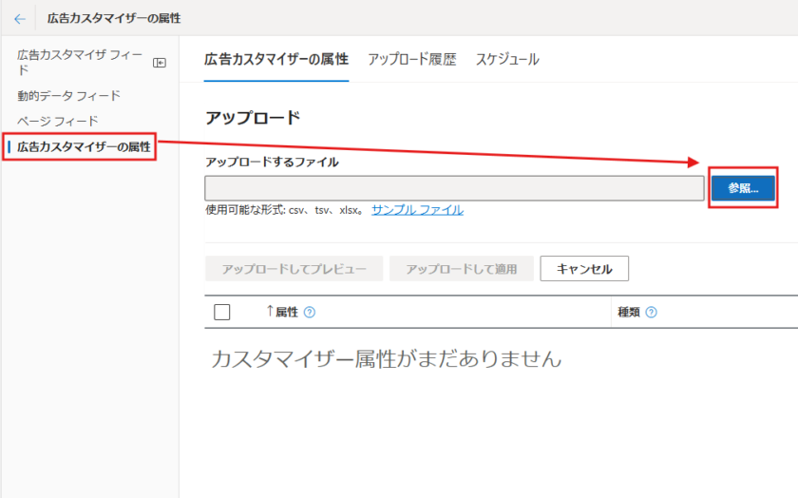Select the 広告カスタマイザーの属性 tab

[276, 59]
